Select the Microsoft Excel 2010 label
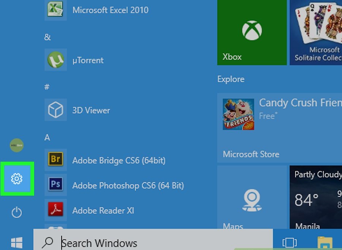This screenshot has width=342, height=250. click(x=110, y=10)
